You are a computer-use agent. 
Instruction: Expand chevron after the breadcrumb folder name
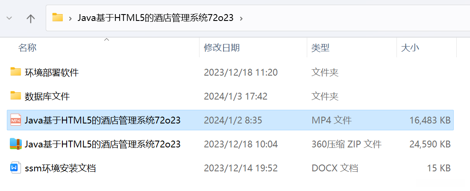[241, 18]
